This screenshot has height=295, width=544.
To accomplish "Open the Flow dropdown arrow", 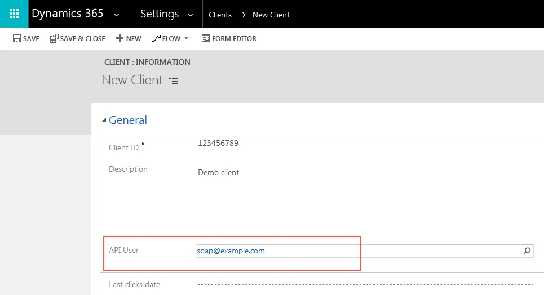I will 186,38.
